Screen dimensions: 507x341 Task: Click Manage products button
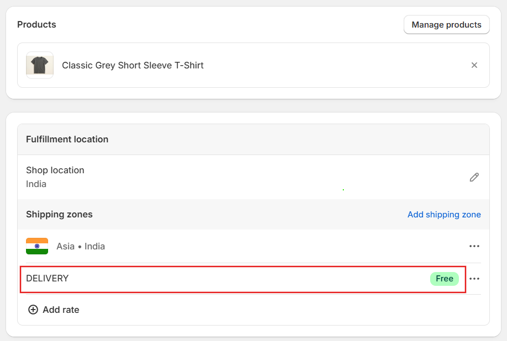pyautogui.click(x=446, y=25)
